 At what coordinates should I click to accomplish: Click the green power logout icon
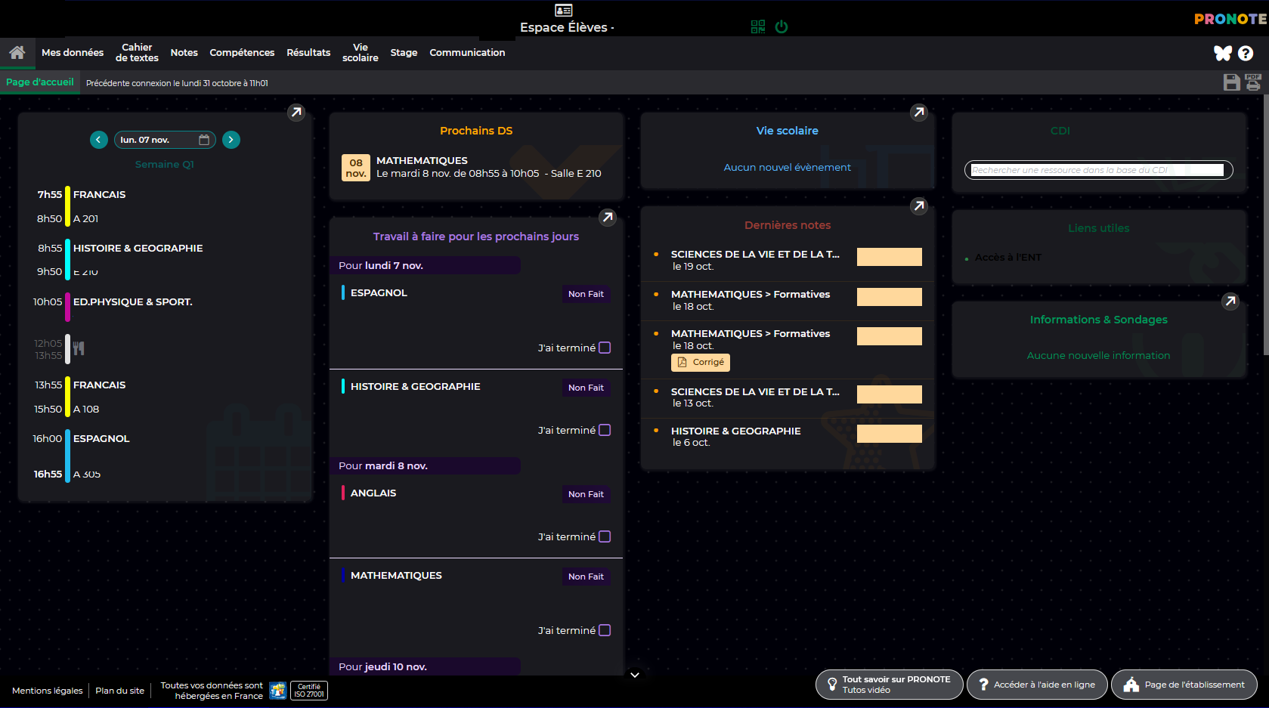782,27
